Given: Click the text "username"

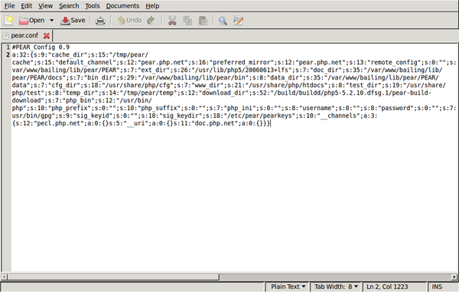Looking at the screenshot, I should (x=317, y=108).
